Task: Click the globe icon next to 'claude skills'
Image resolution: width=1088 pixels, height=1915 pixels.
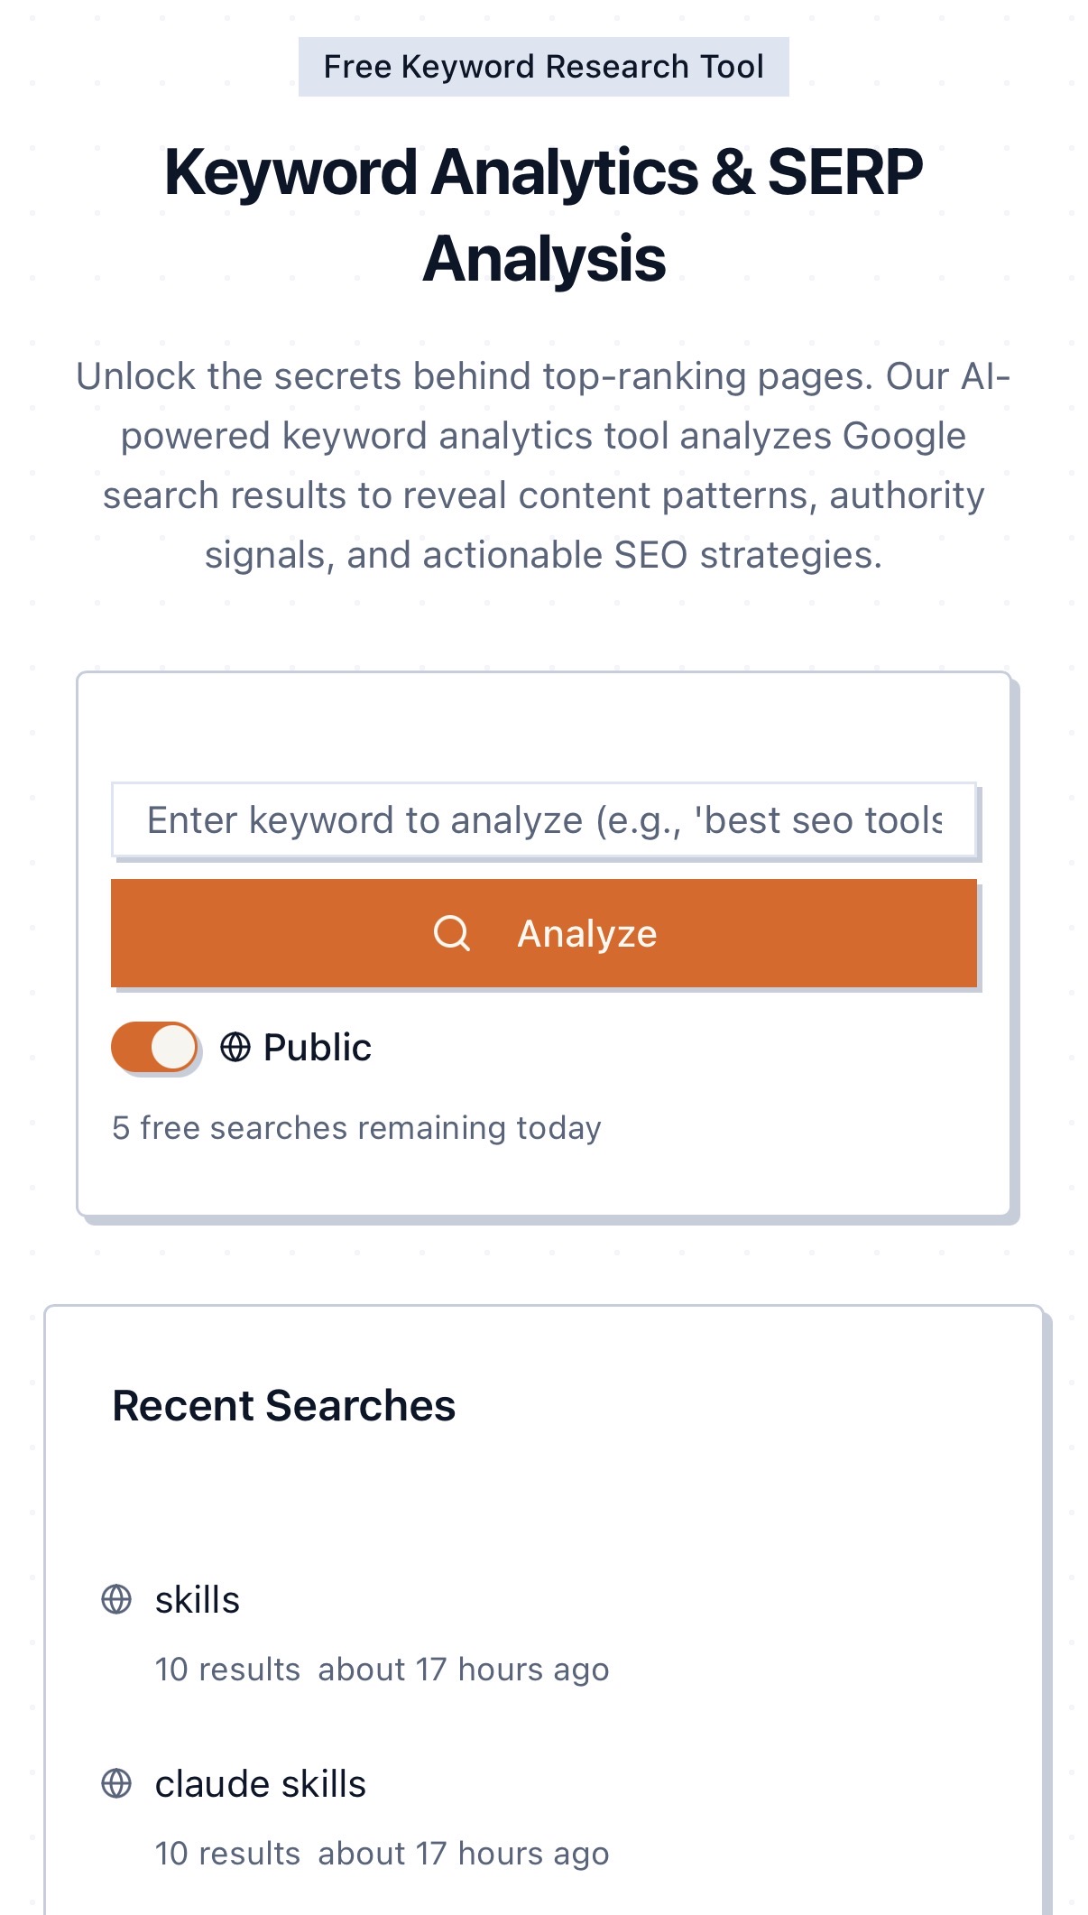Action: (116, 1783)
